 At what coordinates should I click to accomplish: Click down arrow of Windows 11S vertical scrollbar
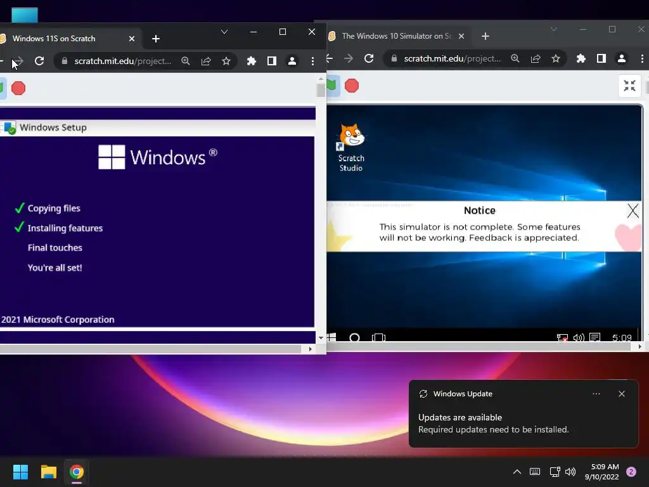(x=321, y=338)
